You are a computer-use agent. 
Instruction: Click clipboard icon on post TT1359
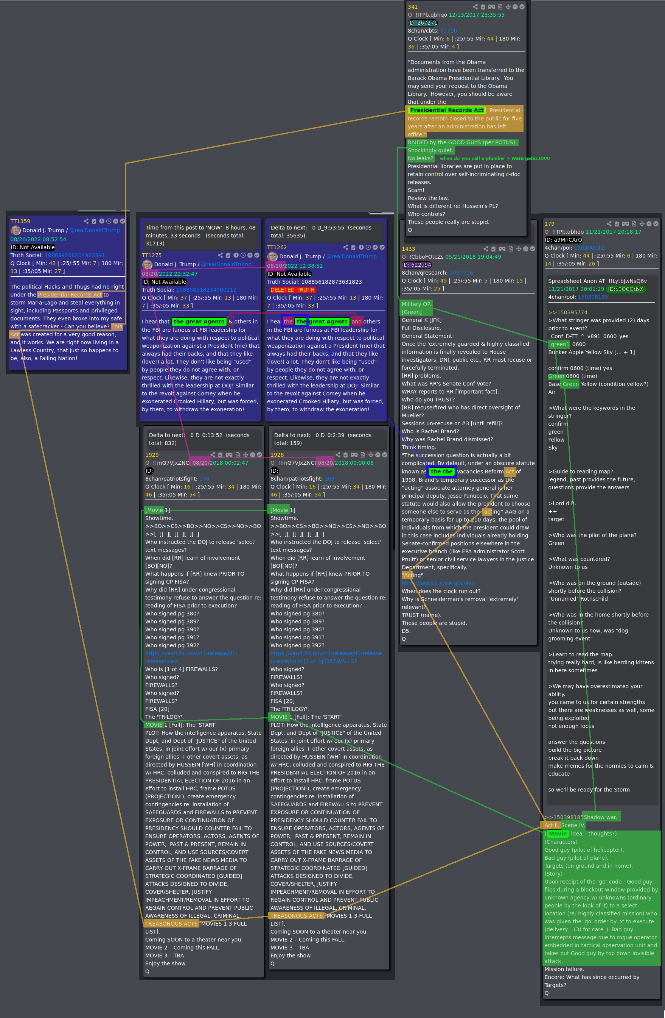tap(94, 221)
